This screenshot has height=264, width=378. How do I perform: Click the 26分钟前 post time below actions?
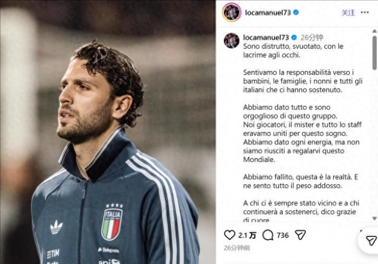237,248
